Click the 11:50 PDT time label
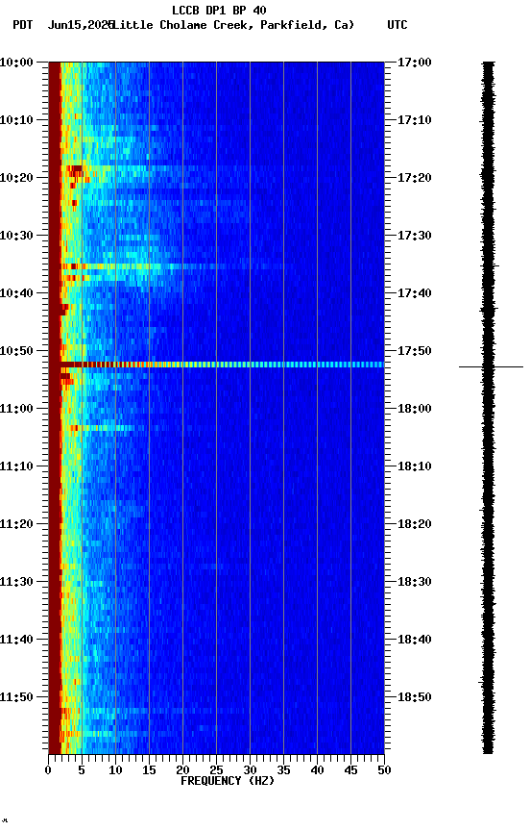530x831 pixels. pyautogui.click(x=16, y=697)
